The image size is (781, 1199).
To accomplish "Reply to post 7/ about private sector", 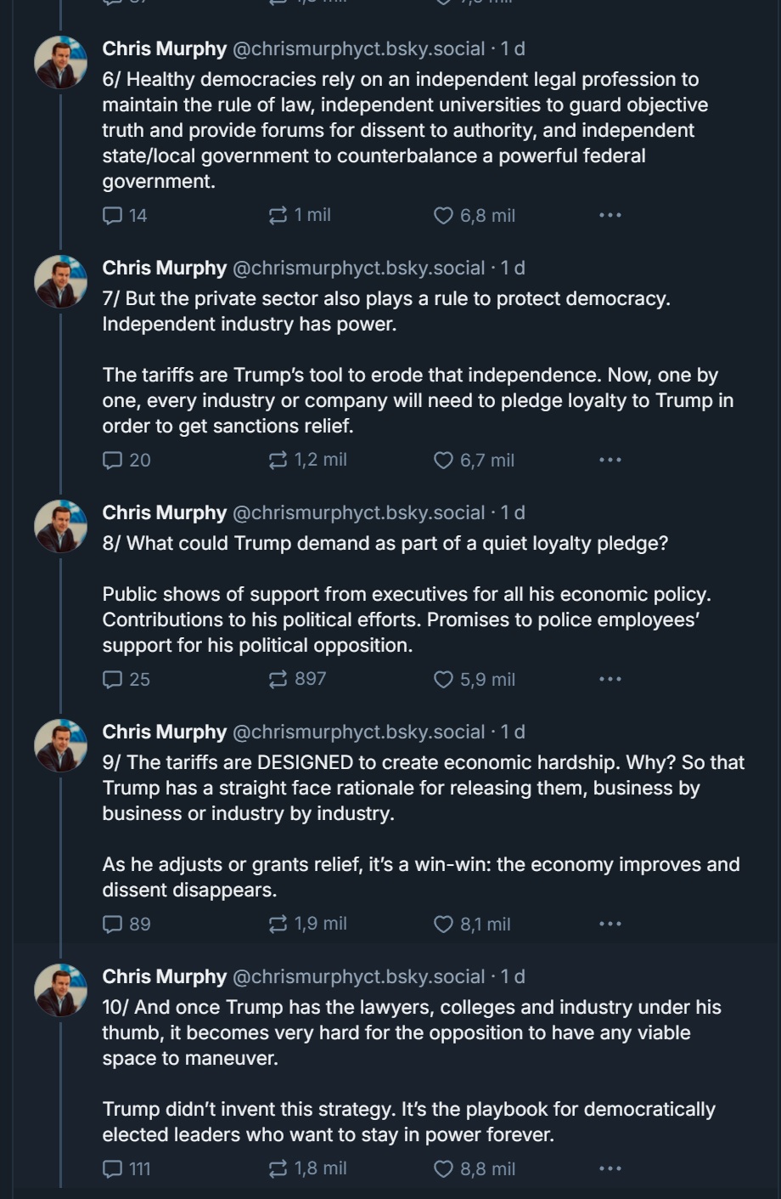I will point(113,461).
